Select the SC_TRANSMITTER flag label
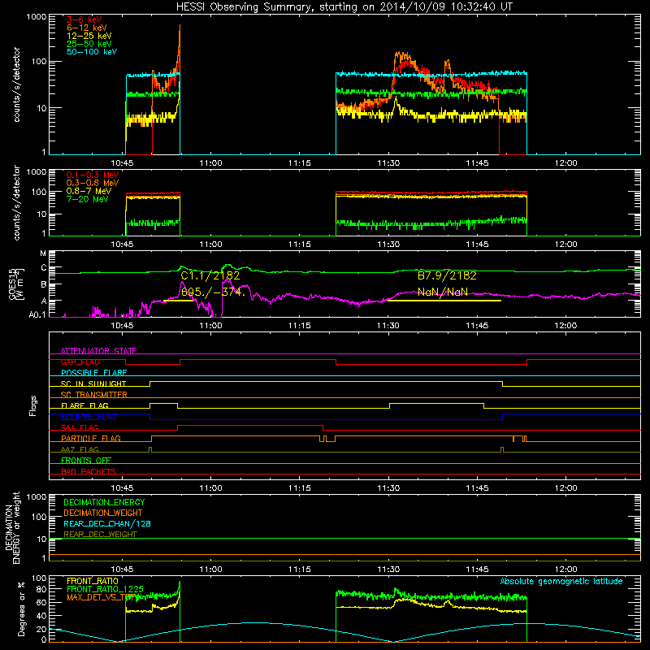This screenshot has width=650, height=650. coord(93,395)
